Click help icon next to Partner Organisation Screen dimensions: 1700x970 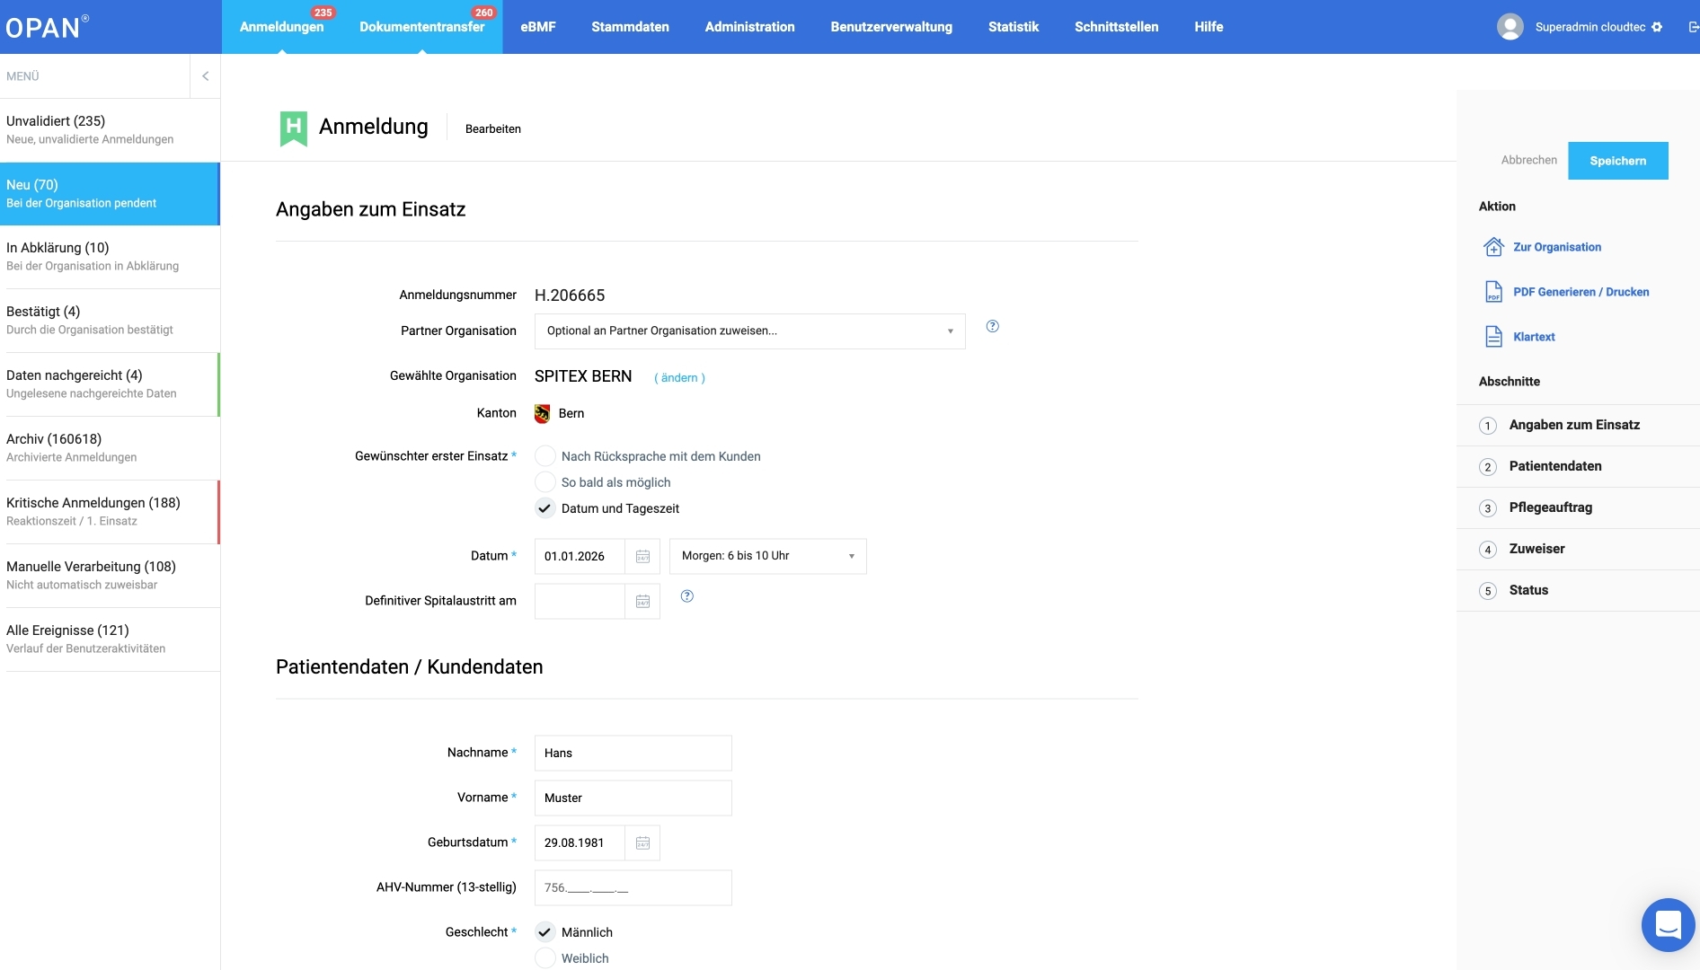coord(992,327)
